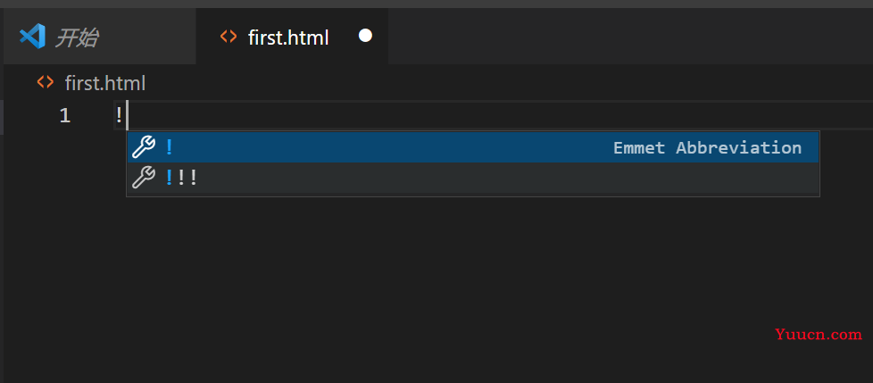Click the wrench icon of the highlighted suggestion
873x383 pixels.
coord(144,147)
